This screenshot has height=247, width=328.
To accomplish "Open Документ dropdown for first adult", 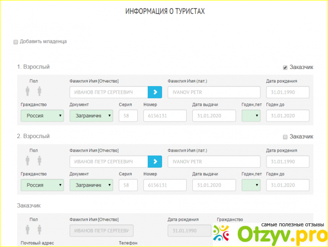I will pos(91,115).
